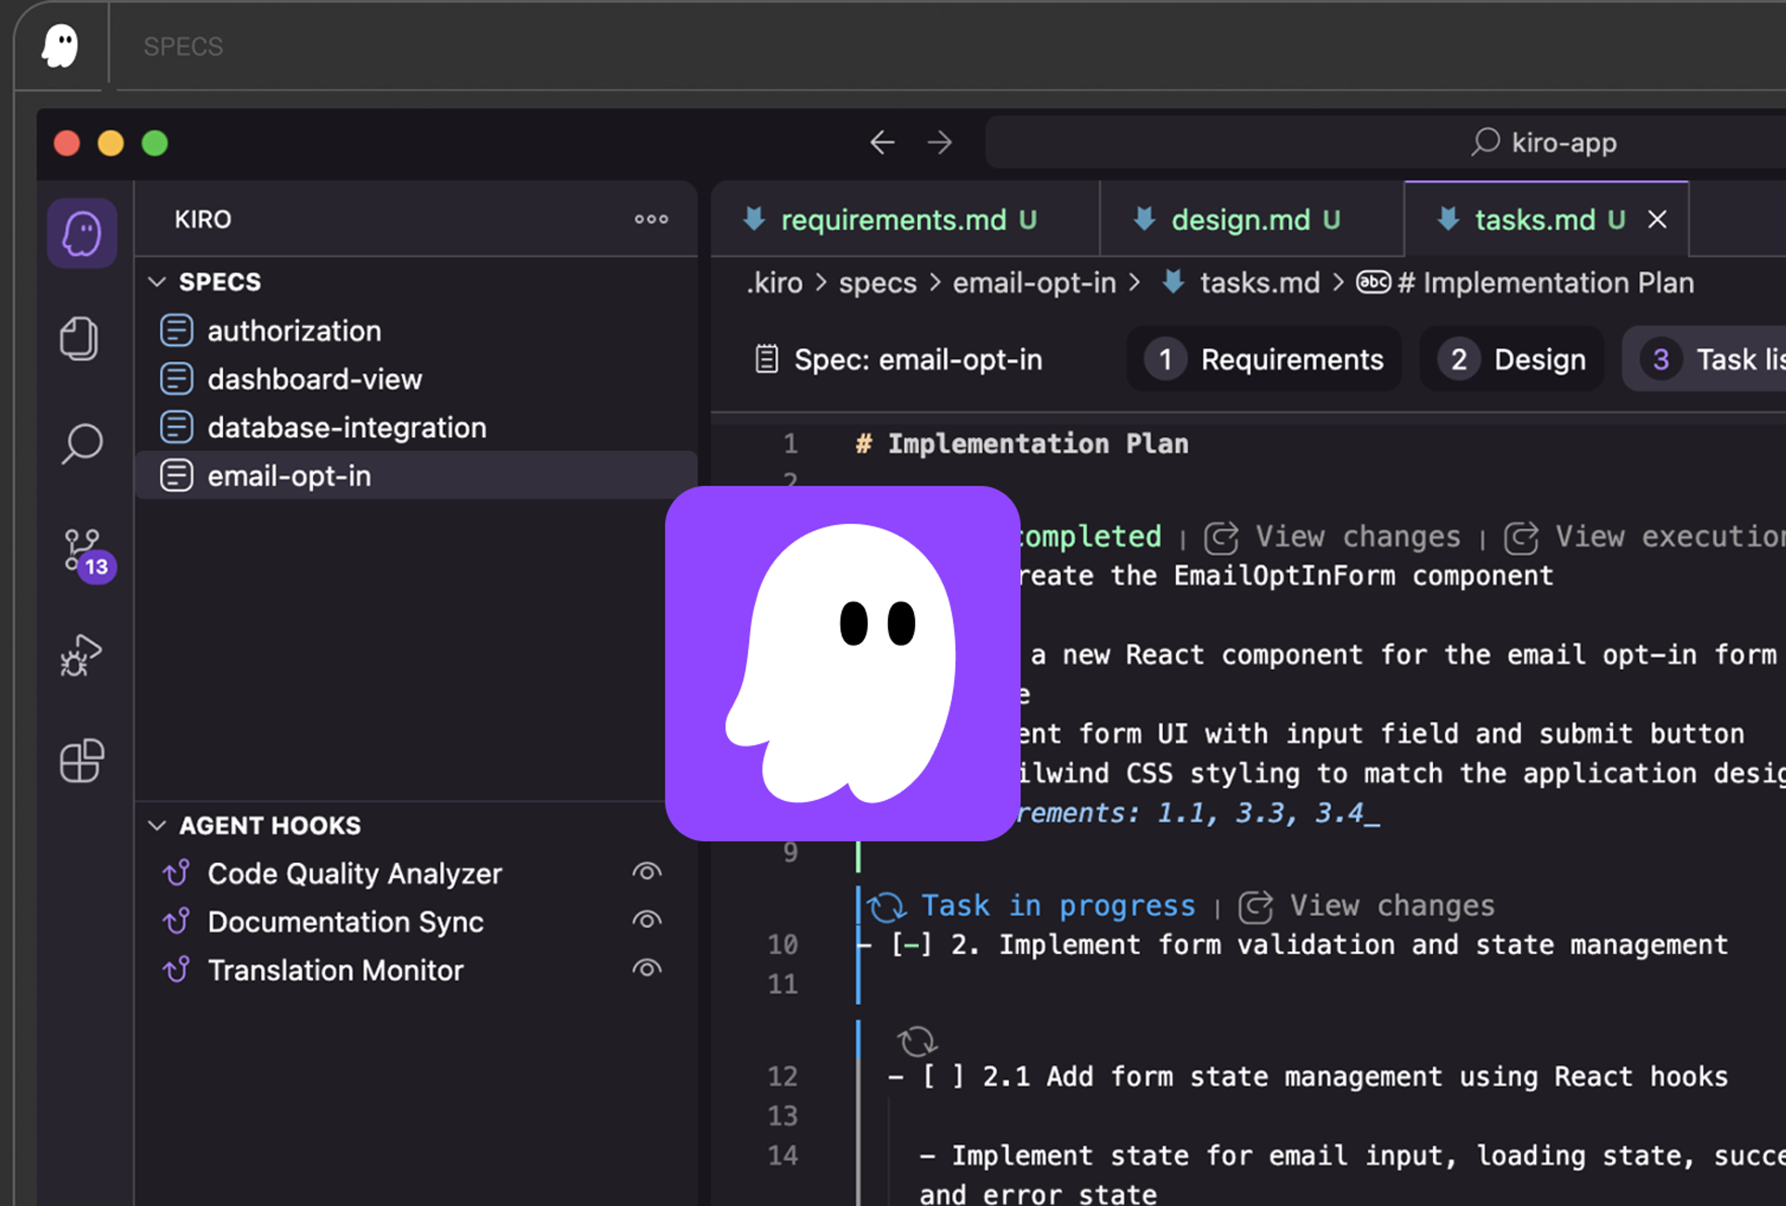Screen dimensions: 1786x1206
Task: Click the authorization spec icon
Action: (x=176, y=331)
